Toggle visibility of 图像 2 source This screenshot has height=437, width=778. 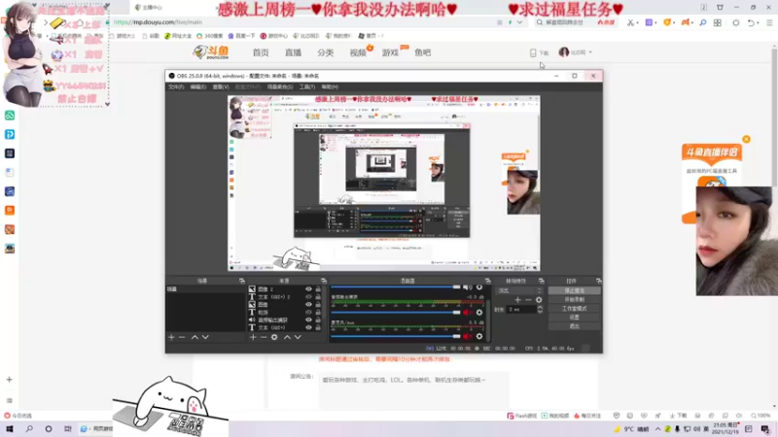308,289
